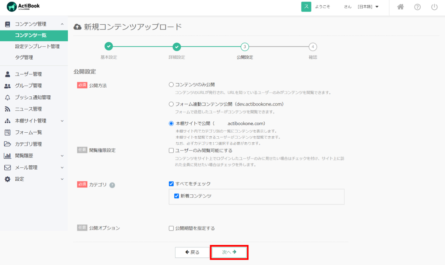Click the 次へ next button
This screenshot has width=445, height=265.
(229, 252)
